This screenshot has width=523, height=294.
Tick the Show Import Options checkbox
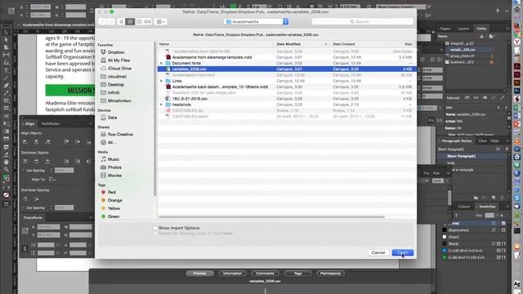[155, 228]
